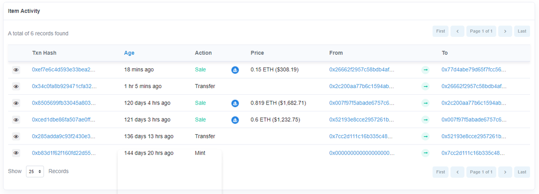Click green arrow icon in 120 days 4 hrs row
This screenshot has height=194, width=539.
point(425,103)
